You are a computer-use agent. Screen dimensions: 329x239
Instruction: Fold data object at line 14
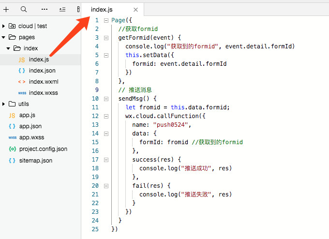point(106,134)
